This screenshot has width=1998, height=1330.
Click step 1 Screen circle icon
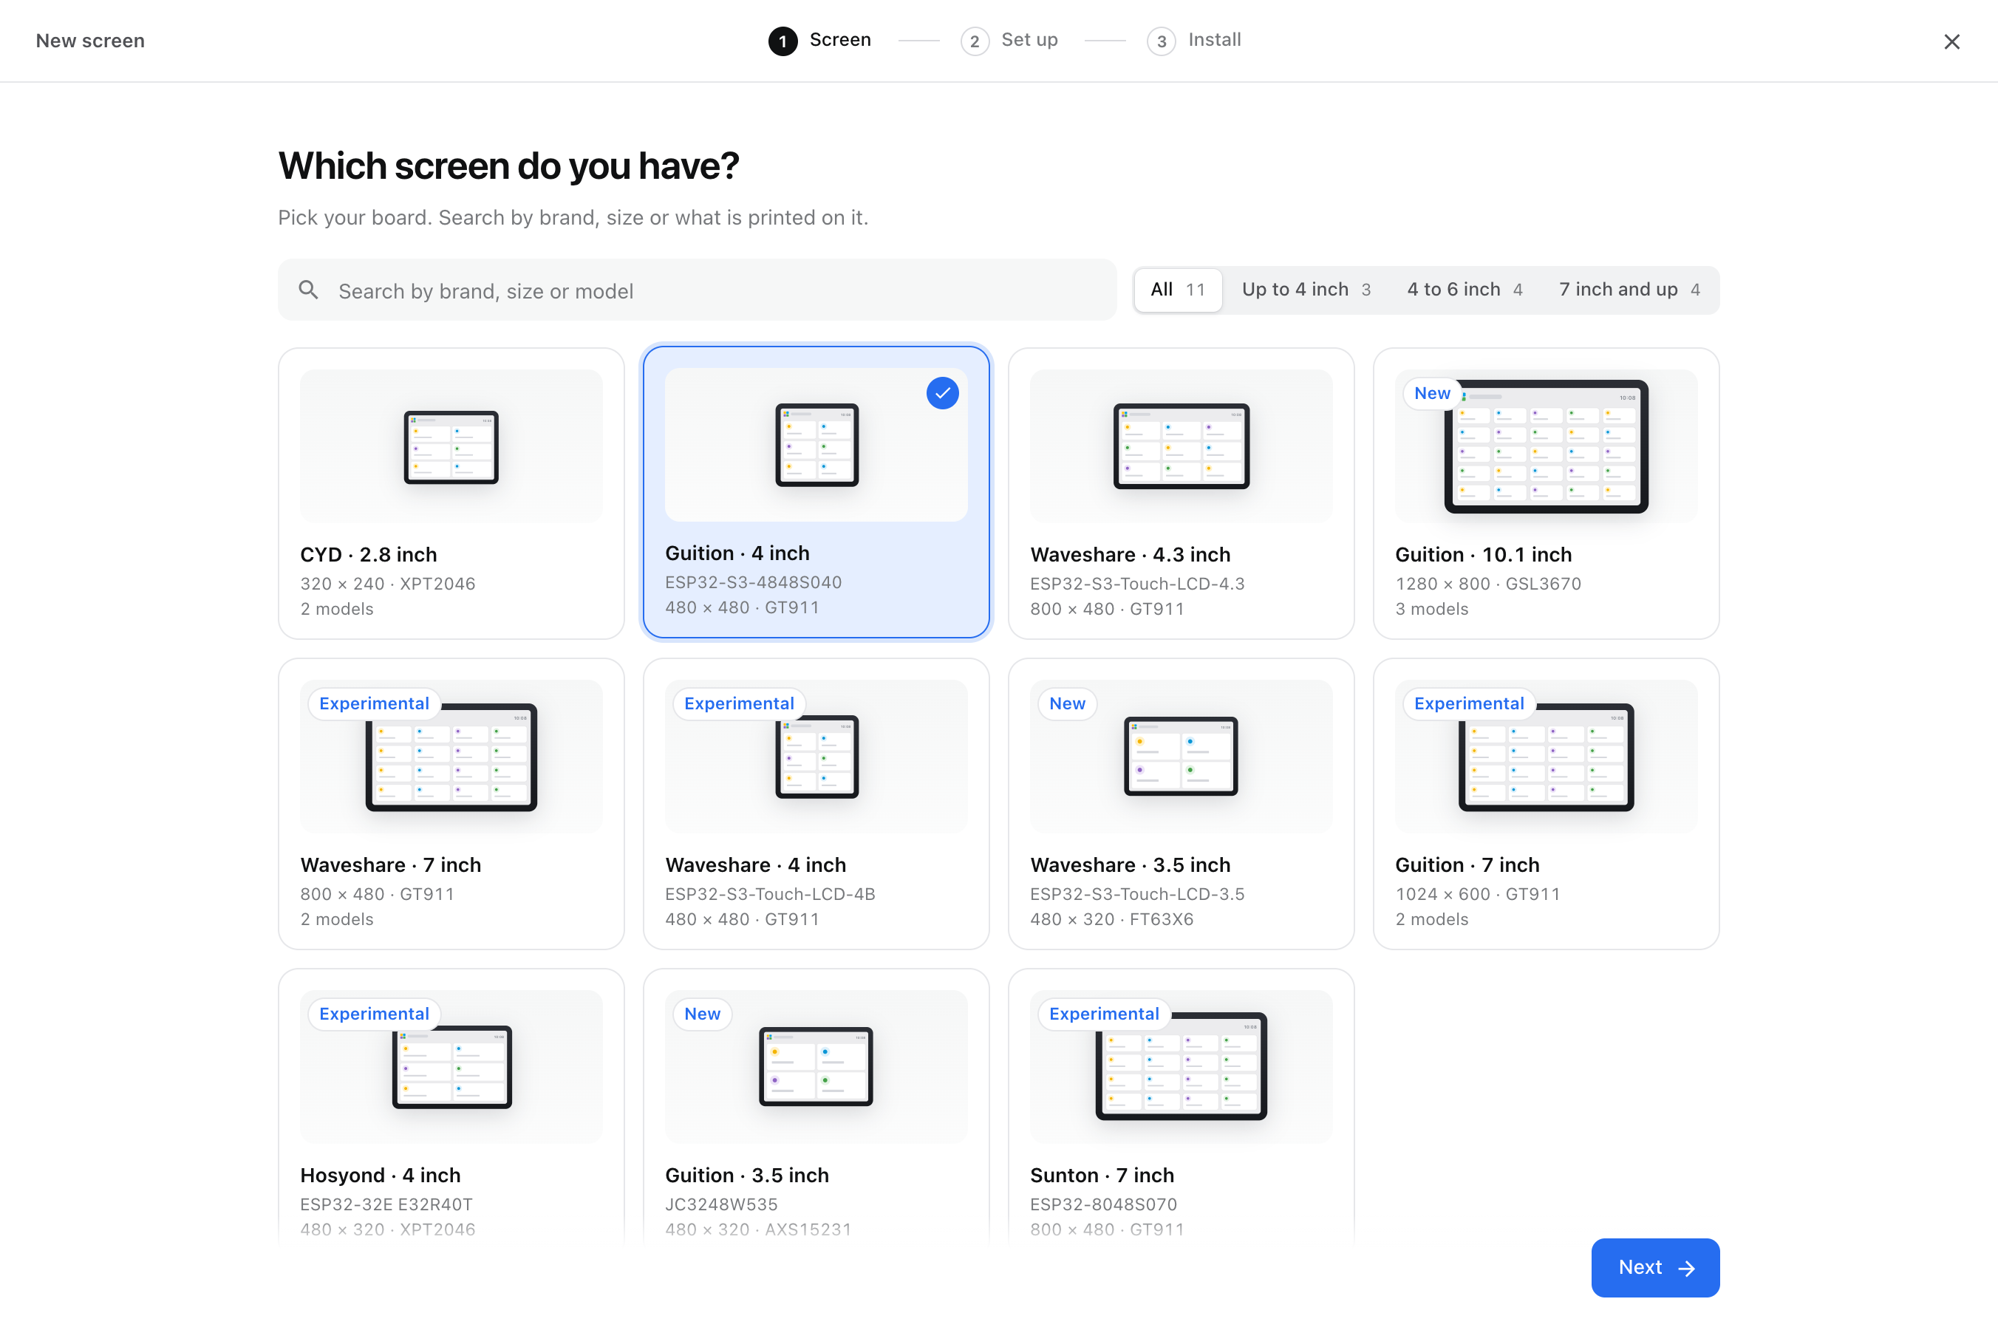[783, 41]
